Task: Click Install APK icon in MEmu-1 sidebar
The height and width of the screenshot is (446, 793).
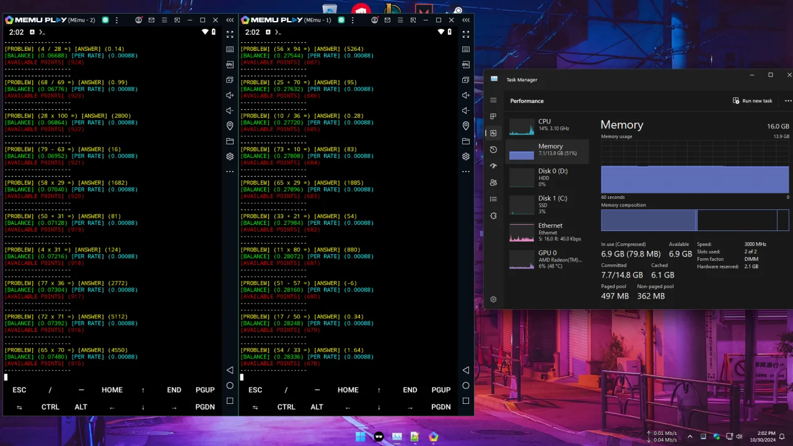Action: [466, 64]
